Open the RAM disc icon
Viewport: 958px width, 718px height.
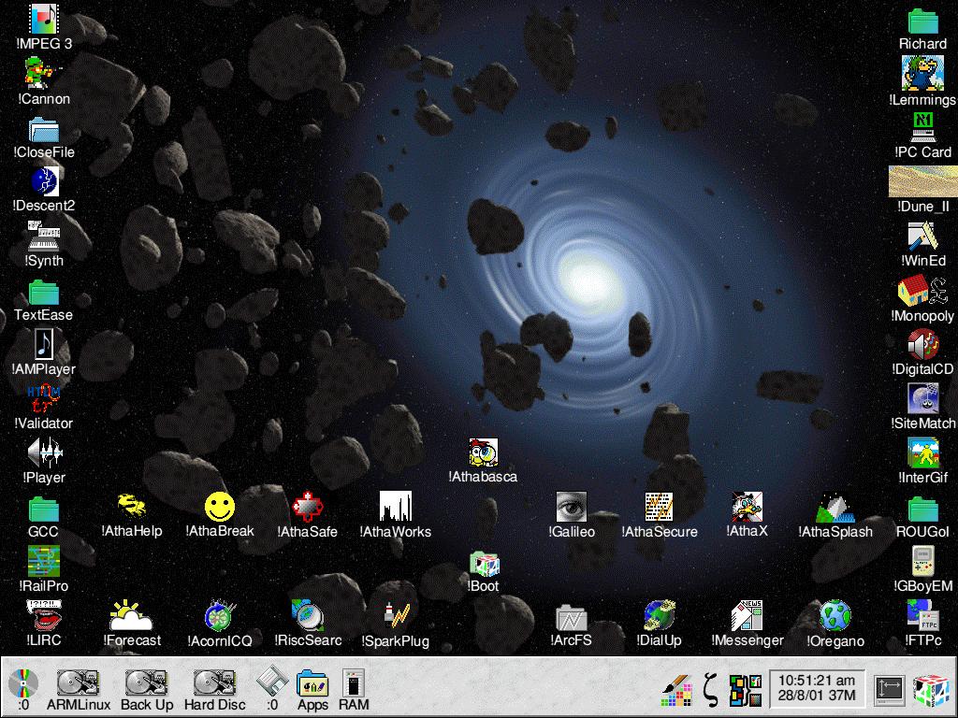click(x=354, y=682)
